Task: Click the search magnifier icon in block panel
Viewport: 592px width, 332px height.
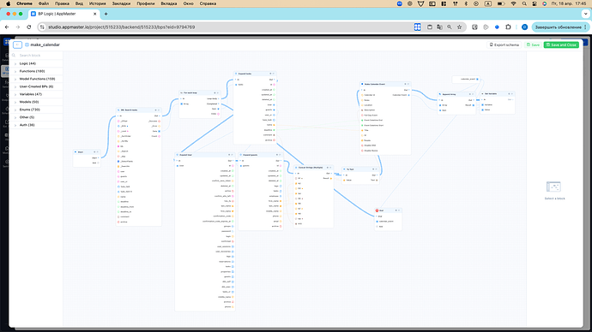Action: click(x=14, y=56)
